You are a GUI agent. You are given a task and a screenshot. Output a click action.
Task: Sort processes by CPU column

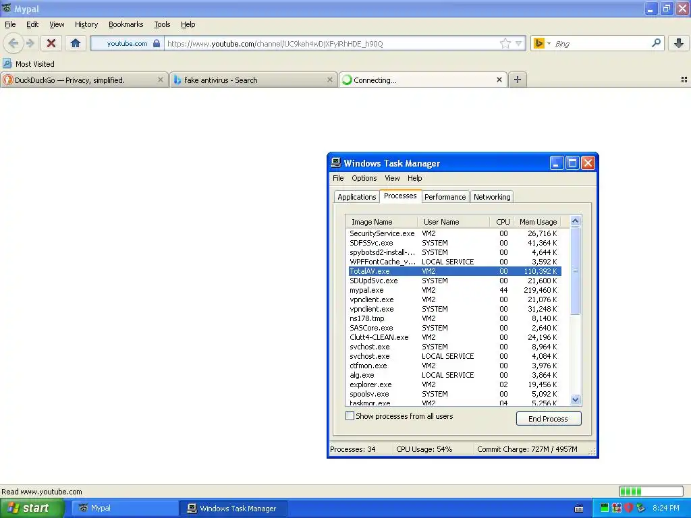coord(502,222)
